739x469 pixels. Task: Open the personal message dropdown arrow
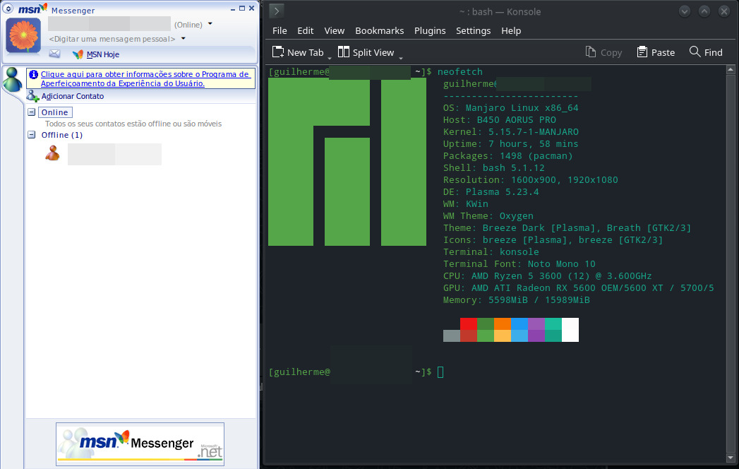(x=182, y=38)
